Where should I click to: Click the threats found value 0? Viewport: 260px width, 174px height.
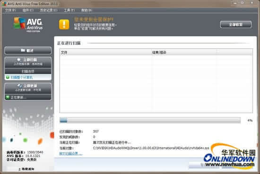coord(94,137)
